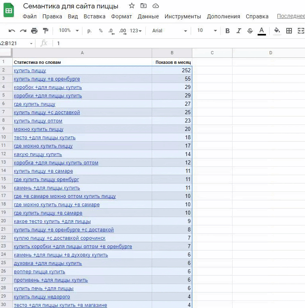Viewport: 305px width, 308px height.
Task: Open the Вставка menu
Action: click(94, 16)
